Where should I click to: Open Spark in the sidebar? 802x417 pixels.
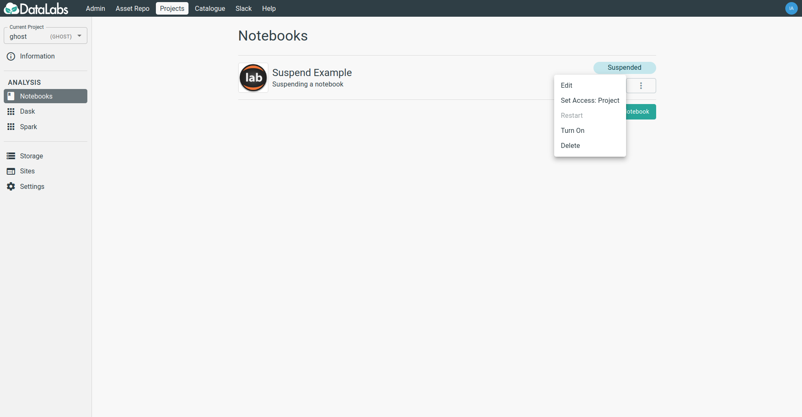(x=46, y=127)
